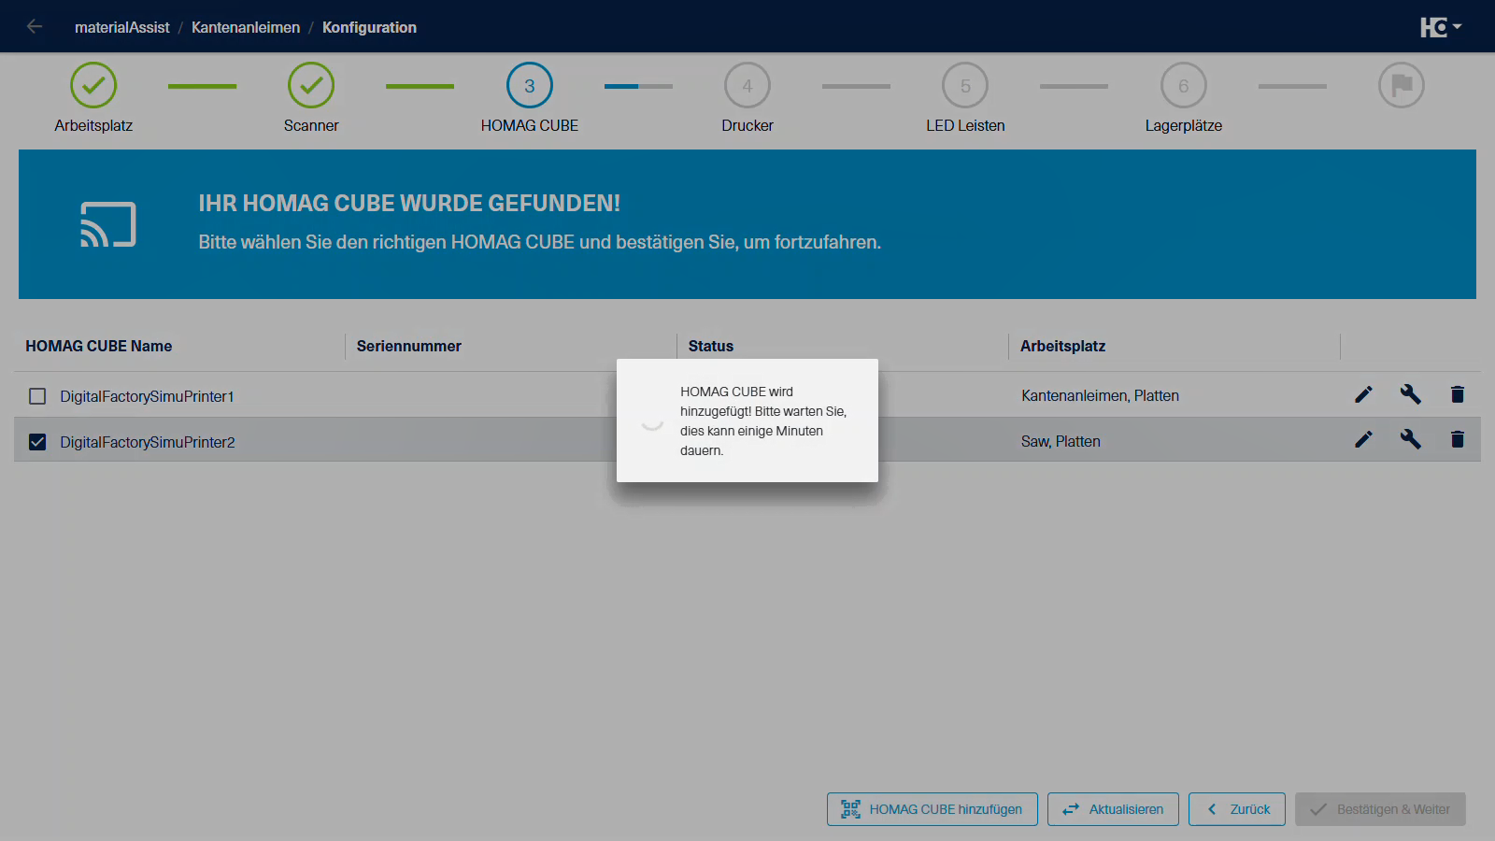Image resolution: width=1495 pixels, height=841 pixels.
Task: Open the HOMAG user menu dropdown
Action: coord(1441,27)
